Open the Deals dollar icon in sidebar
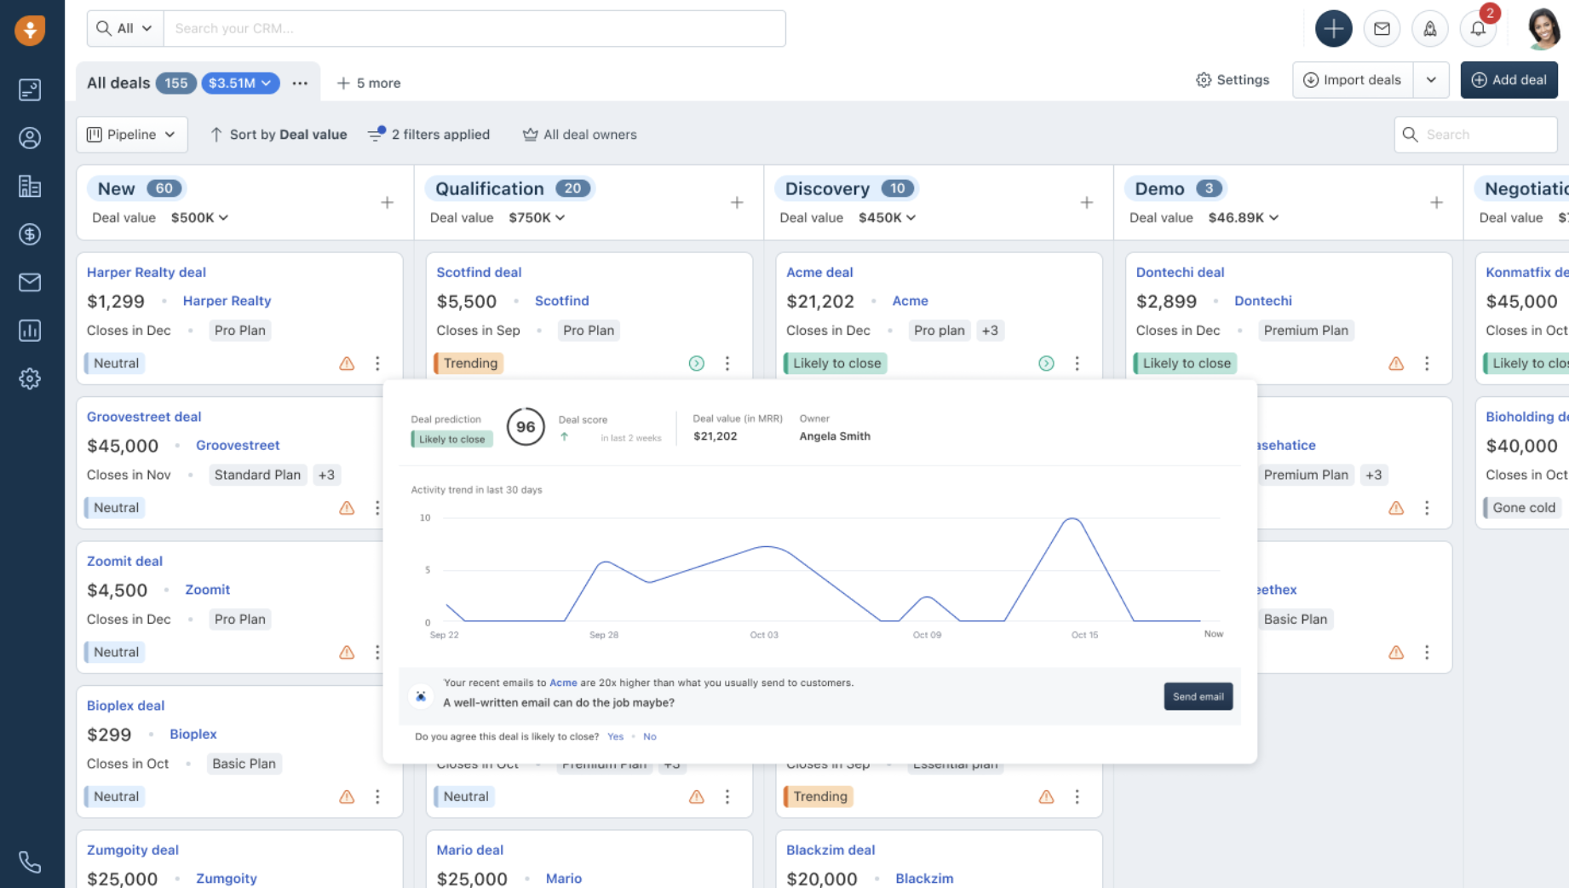This screenshot has height=888, width=1569. 31,234
